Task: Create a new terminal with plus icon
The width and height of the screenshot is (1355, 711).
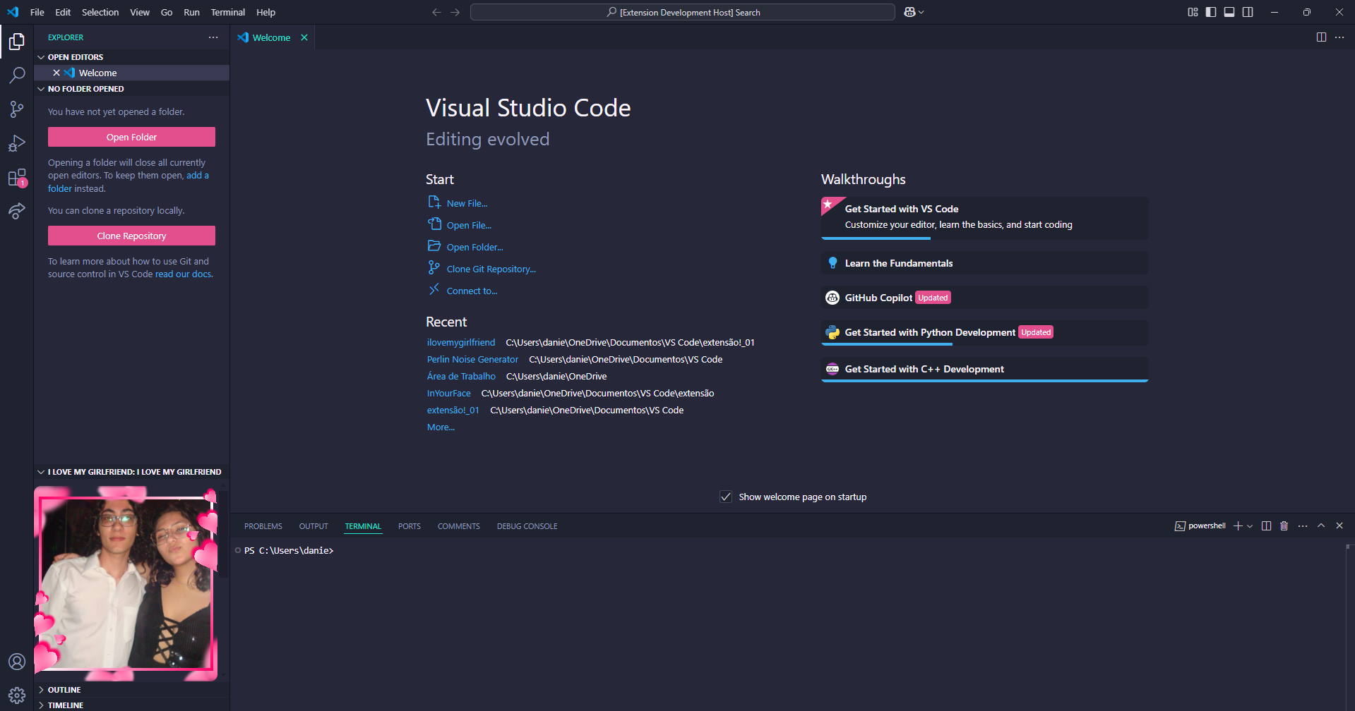Action: point(1238,525)
